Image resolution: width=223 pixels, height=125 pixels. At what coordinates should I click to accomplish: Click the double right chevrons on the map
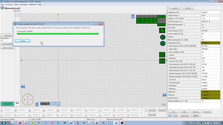pyautogui.click(x=164, y=95)
